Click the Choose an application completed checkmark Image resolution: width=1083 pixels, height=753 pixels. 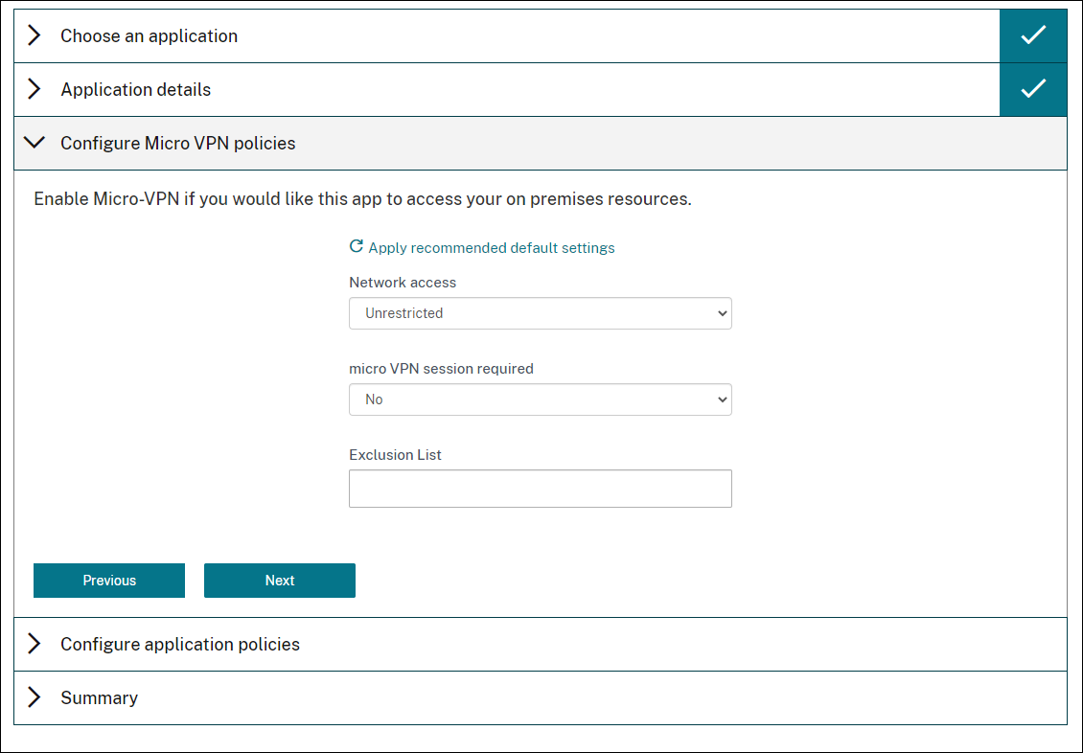pyautogui.click(x=1032, y=36)
